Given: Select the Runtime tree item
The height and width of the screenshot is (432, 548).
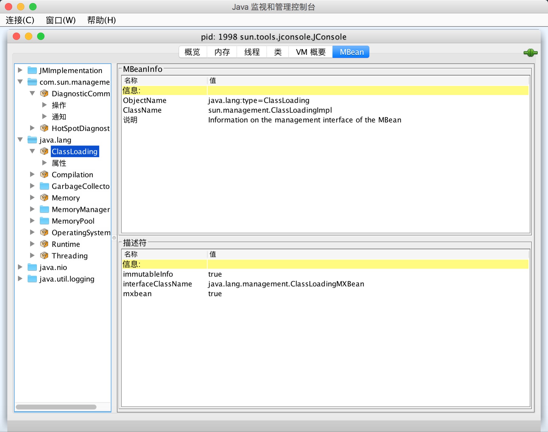Looking at the screenshot, I should (x=66, y=244).
